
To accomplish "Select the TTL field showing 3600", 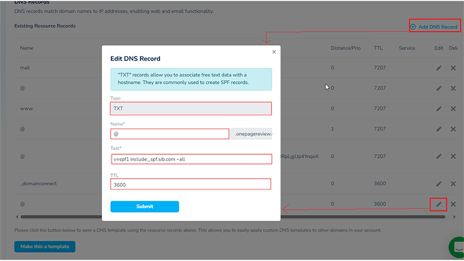I will (x=191, y=184).
